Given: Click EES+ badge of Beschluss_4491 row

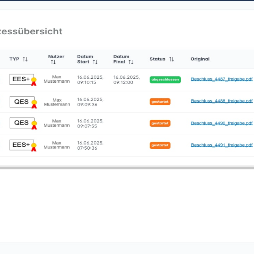Looking at the screenshot, I should point(23,145).
